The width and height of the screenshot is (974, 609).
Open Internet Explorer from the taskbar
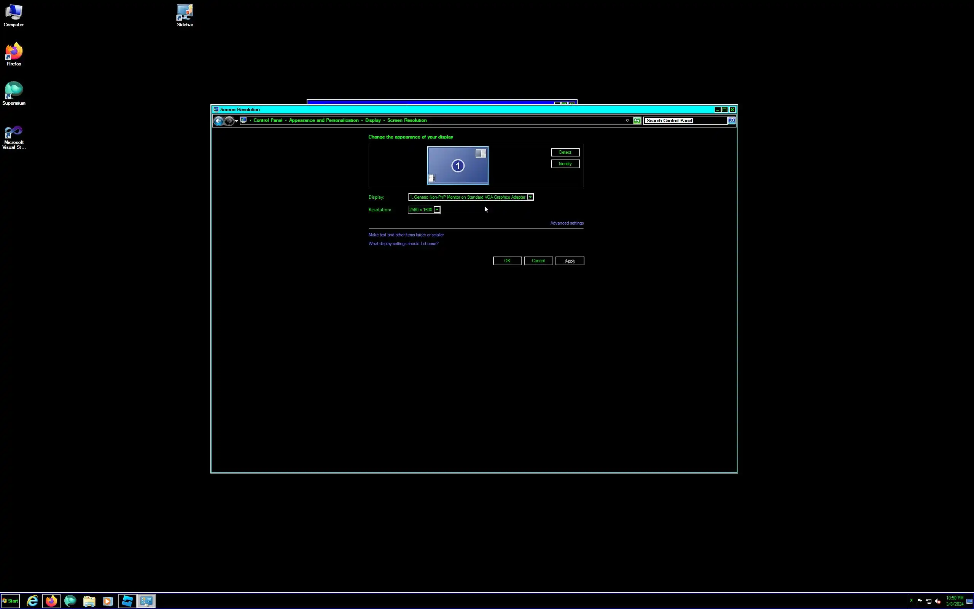click(x=32, y=601)
